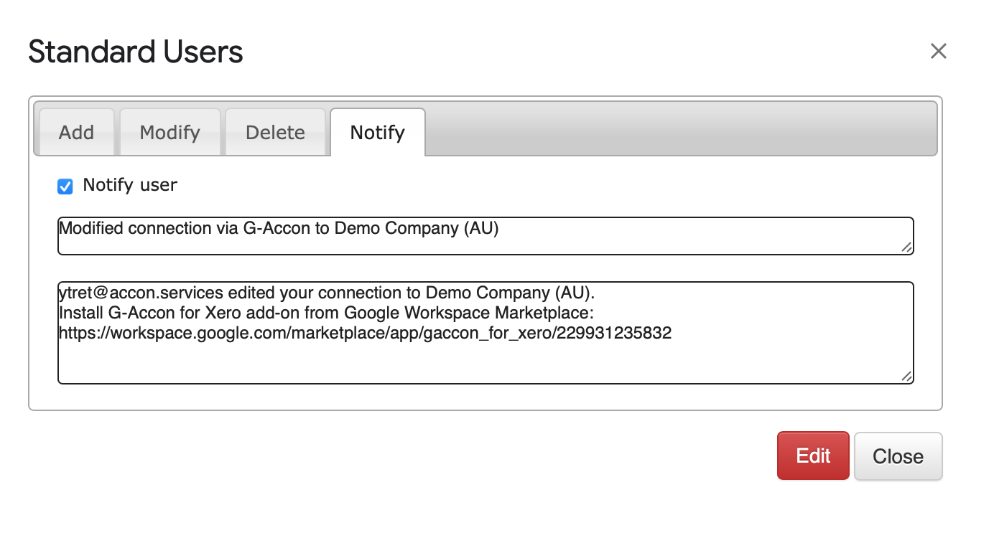Click the workspace.google.com marketplace URL text
The image size is (994, 538).
(x=365, y=334)
